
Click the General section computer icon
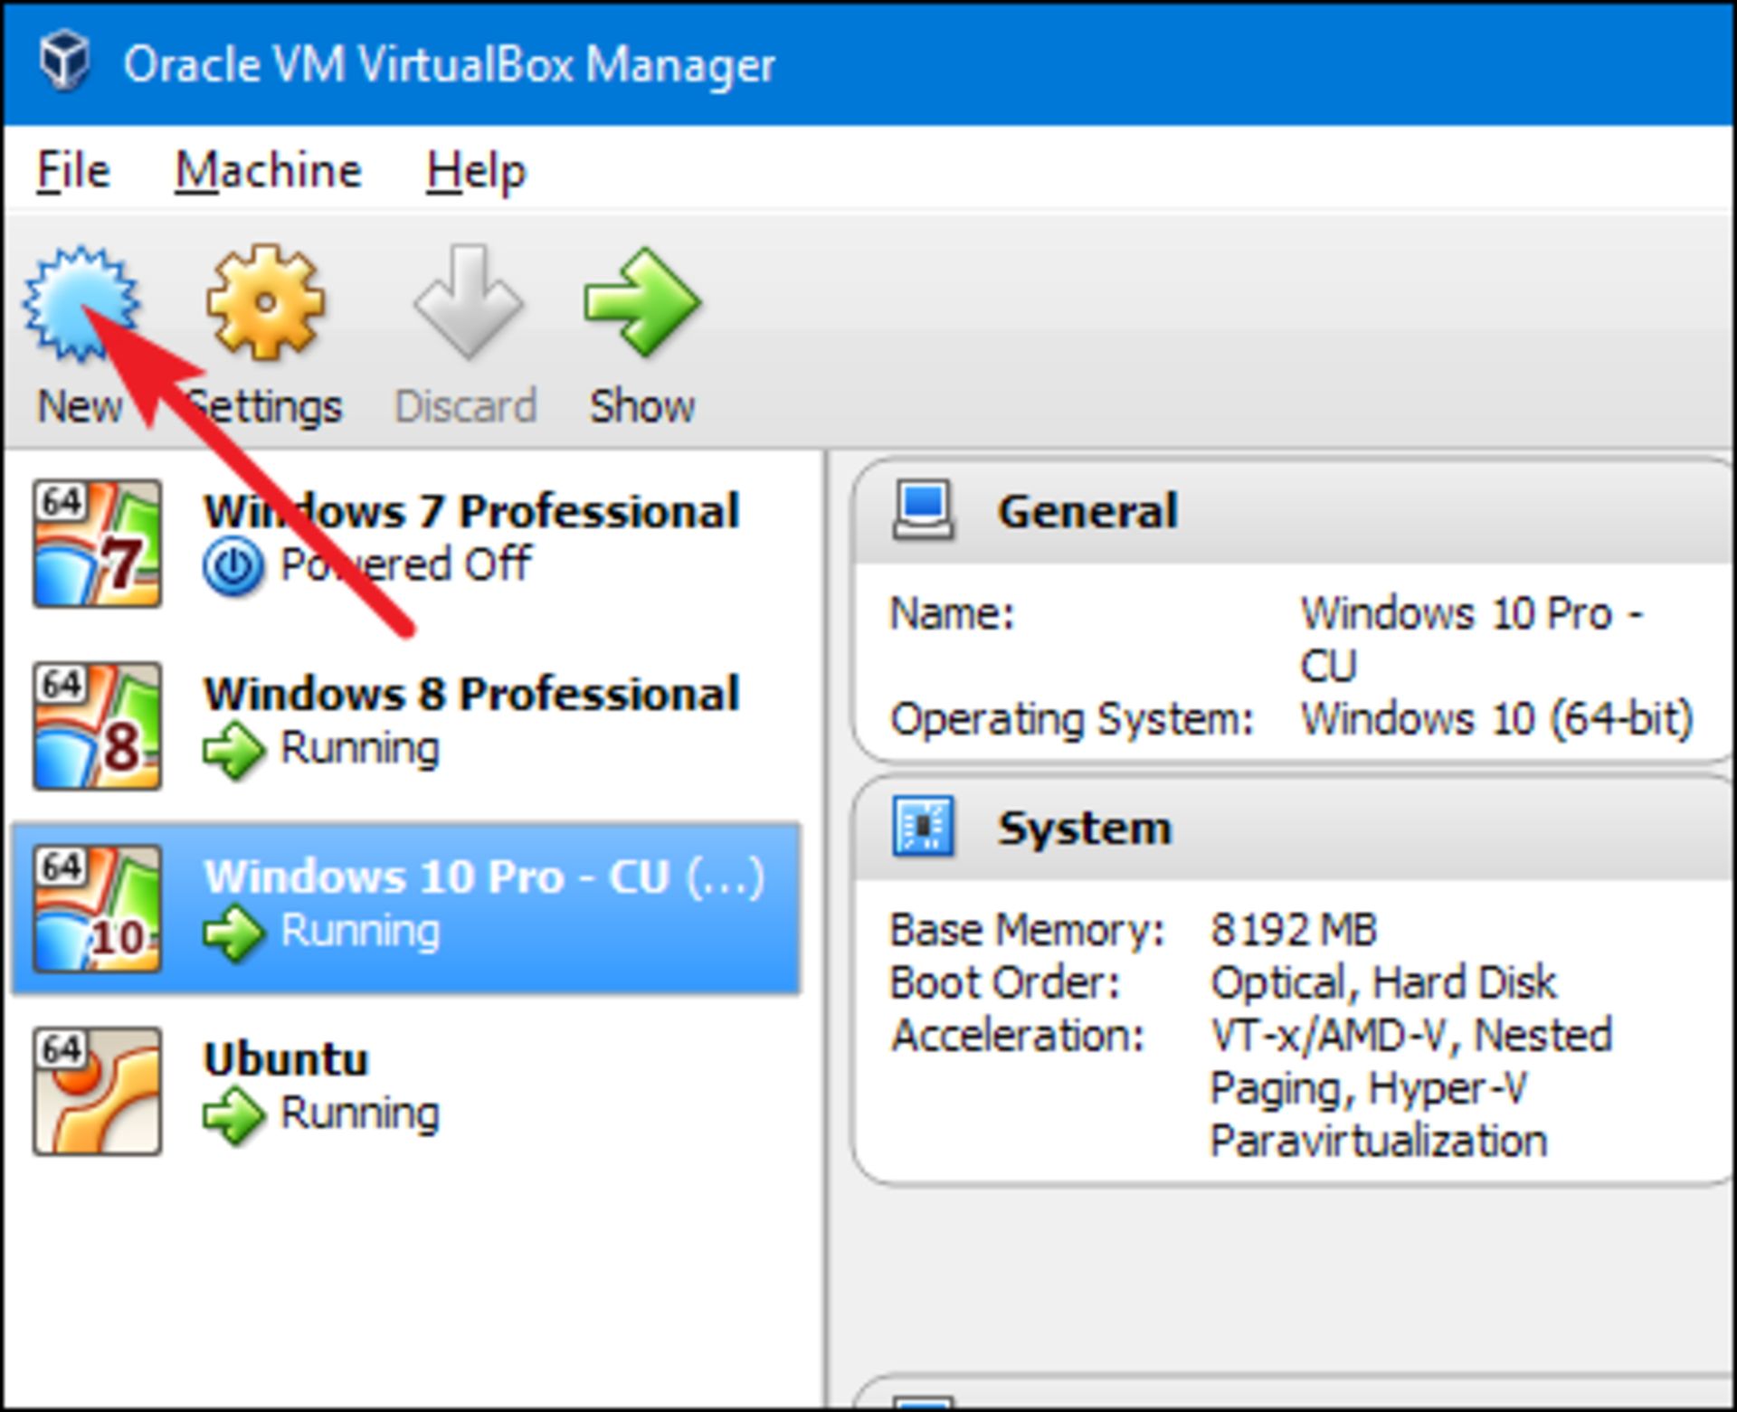[923, 510]
